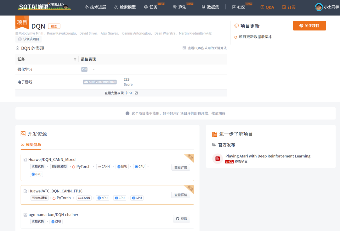Open the 算法 navigation item
The height and width of the screenshot is (231, 340).
pos(179,7)
